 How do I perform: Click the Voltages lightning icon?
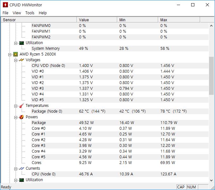click(x=22, y=60)
